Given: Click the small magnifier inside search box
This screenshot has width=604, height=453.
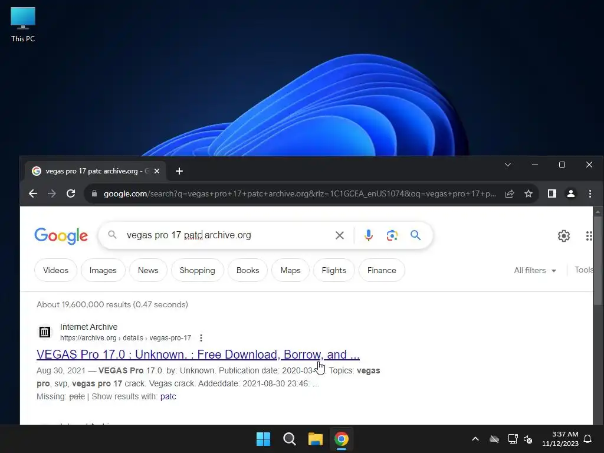Looking at the screenshot, I should tap(112, 235).
